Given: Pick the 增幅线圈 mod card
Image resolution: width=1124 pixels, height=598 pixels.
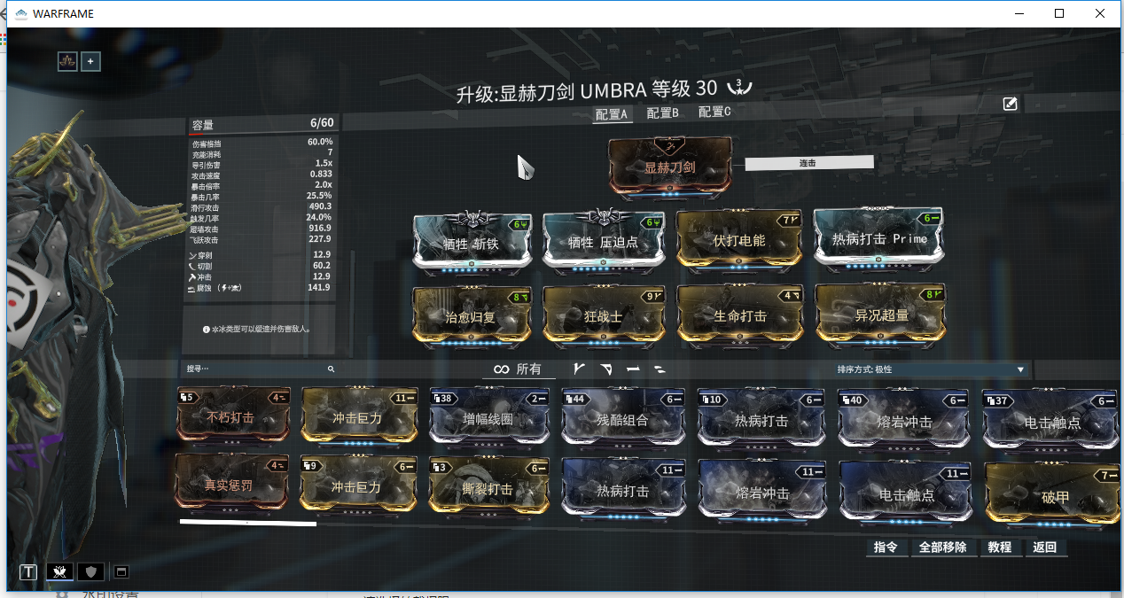Looking at the screenshot, I should (x=489, y=417).
